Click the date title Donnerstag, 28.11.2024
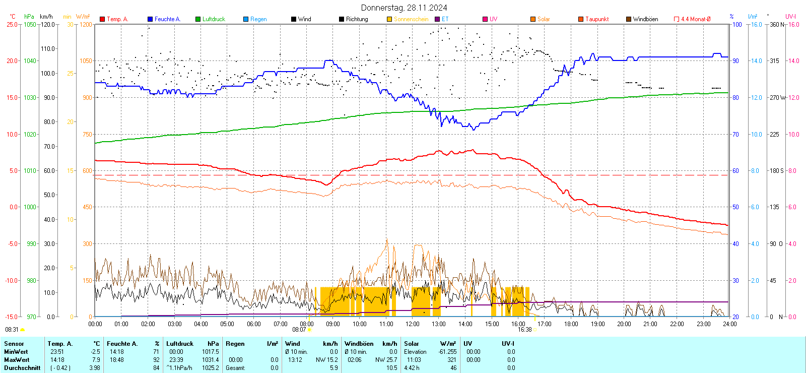Screen dimensions: 806x373 pos(404,8)
